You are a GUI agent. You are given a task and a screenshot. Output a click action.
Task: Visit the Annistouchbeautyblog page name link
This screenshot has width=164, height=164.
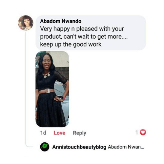point(79,147)
